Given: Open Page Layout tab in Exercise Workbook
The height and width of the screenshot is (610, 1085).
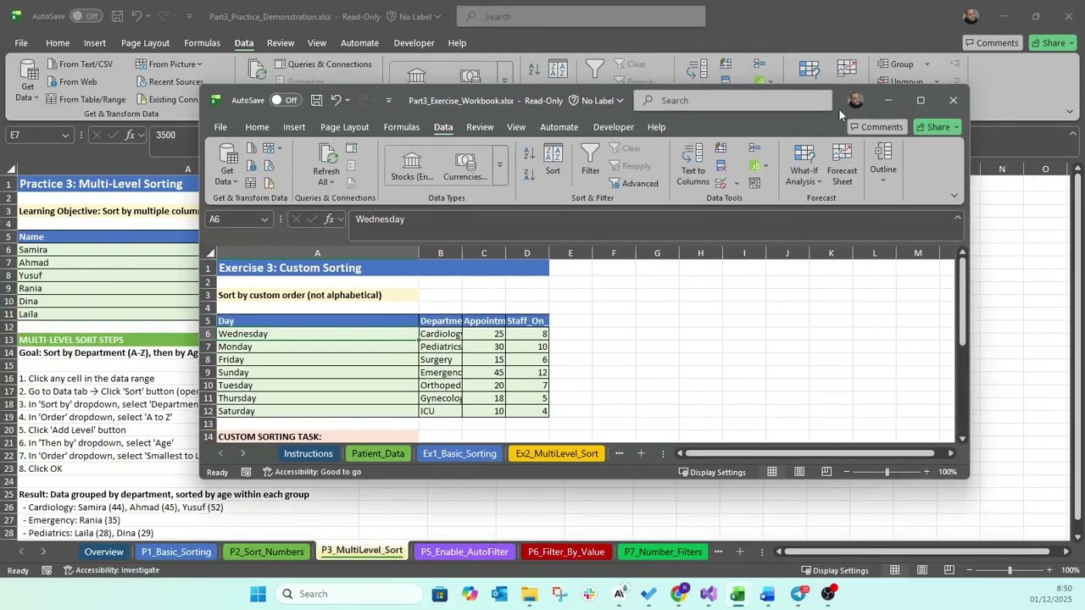Looking at the screenshot, I should pos(344,127).
